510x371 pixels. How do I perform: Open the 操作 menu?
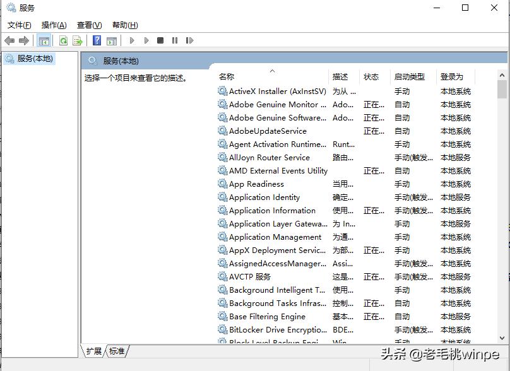53,25
